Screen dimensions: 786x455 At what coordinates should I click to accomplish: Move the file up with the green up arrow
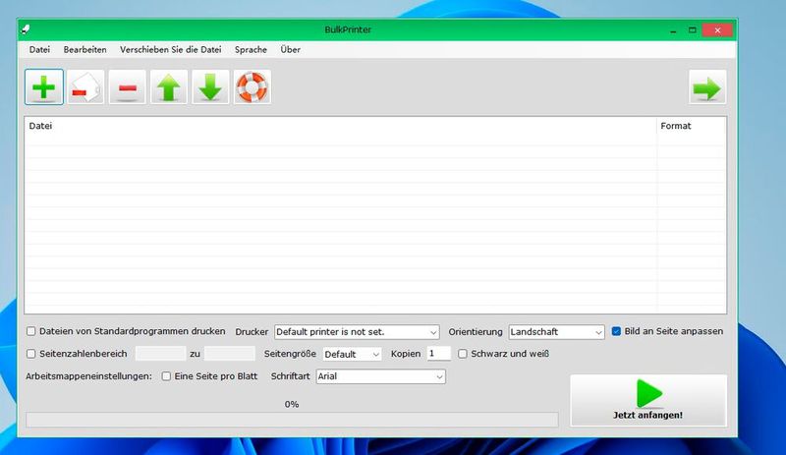tap(169, 86)
